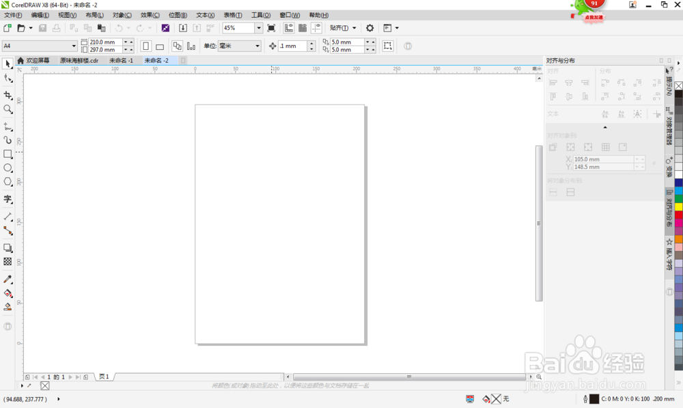The height and width of the screenshot is (408, 683).
Task: Select the Connector line tool
Action: tap(8, 230)
